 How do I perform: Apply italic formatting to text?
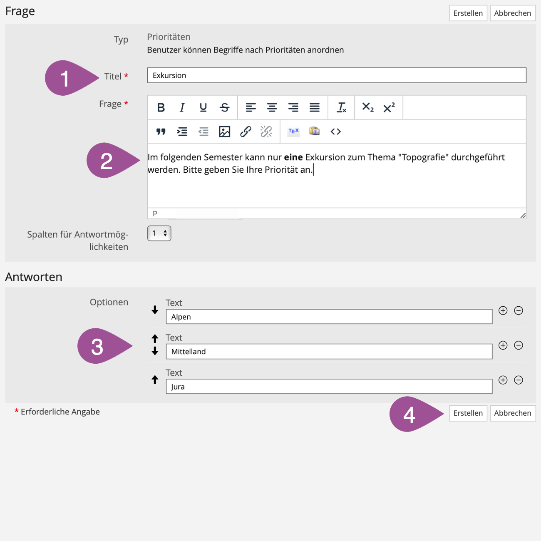coord(182,108)
